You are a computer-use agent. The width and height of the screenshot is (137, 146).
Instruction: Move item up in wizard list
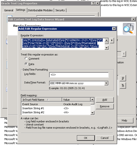click(x=123, y=78)
